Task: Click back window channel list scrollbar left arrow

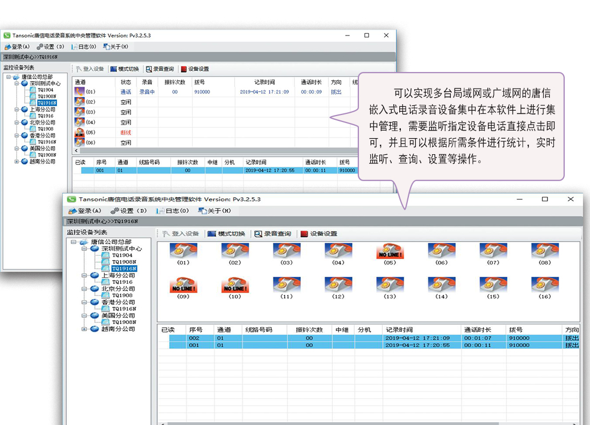Action: click(x=76, y=150)
